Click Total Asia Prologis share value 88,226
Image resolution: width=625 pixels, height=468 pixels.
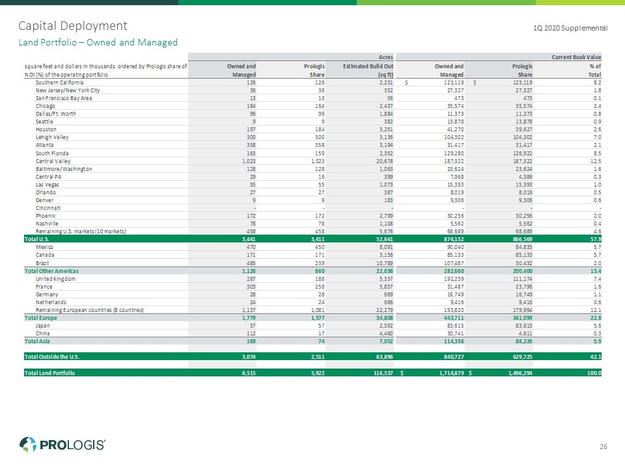(x=523, y=341)
